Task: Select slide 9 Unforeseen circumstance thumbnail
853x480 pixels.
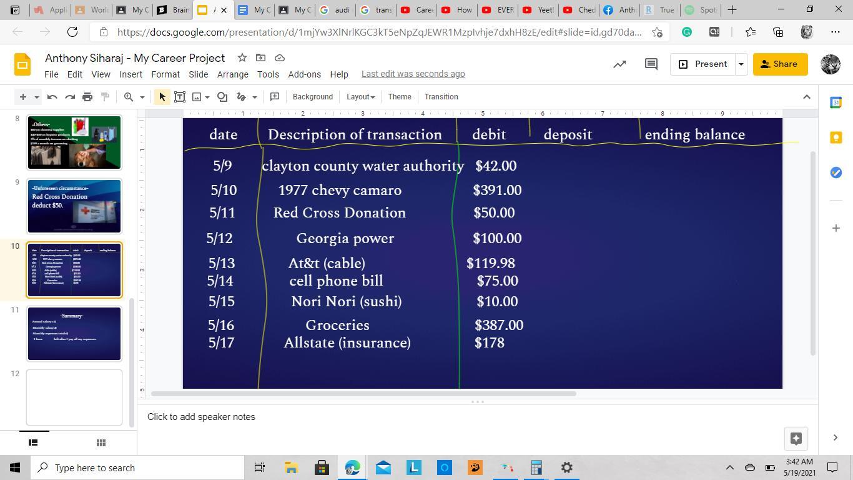Action: click(x=74, y=206)
